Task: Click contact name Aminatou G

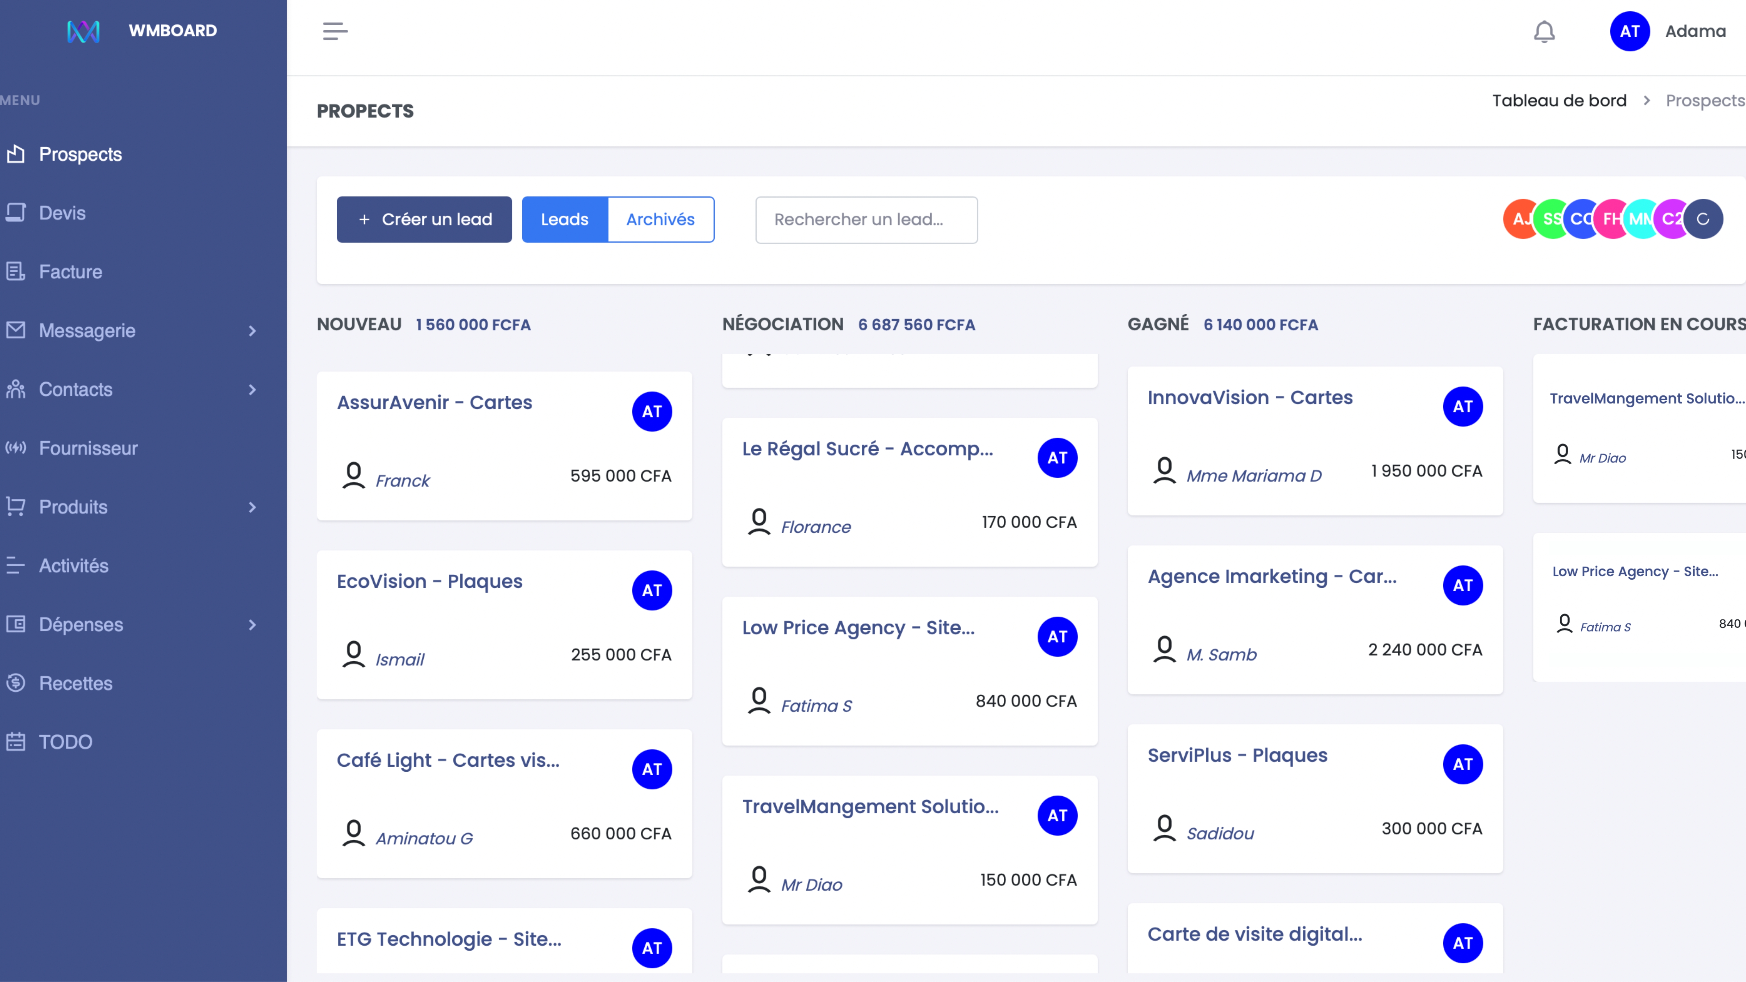Action: [424, 839]
